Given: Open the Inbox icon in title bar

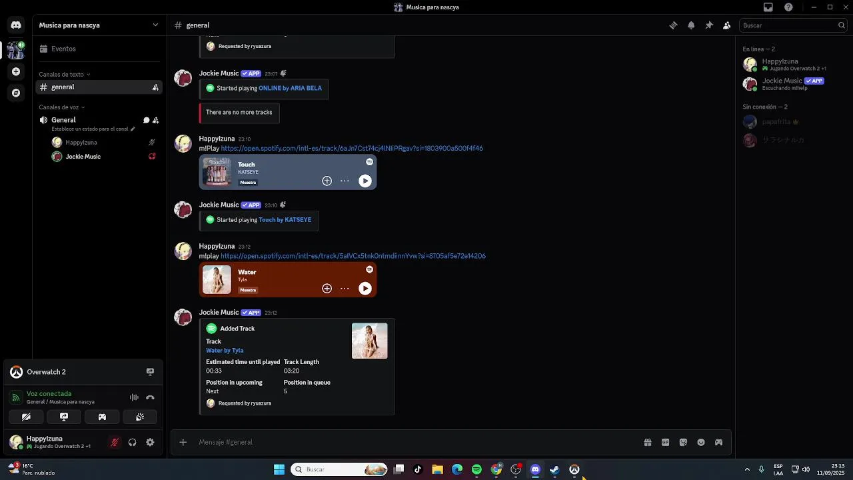Looking at the screenshot, I should pos(768,7).
